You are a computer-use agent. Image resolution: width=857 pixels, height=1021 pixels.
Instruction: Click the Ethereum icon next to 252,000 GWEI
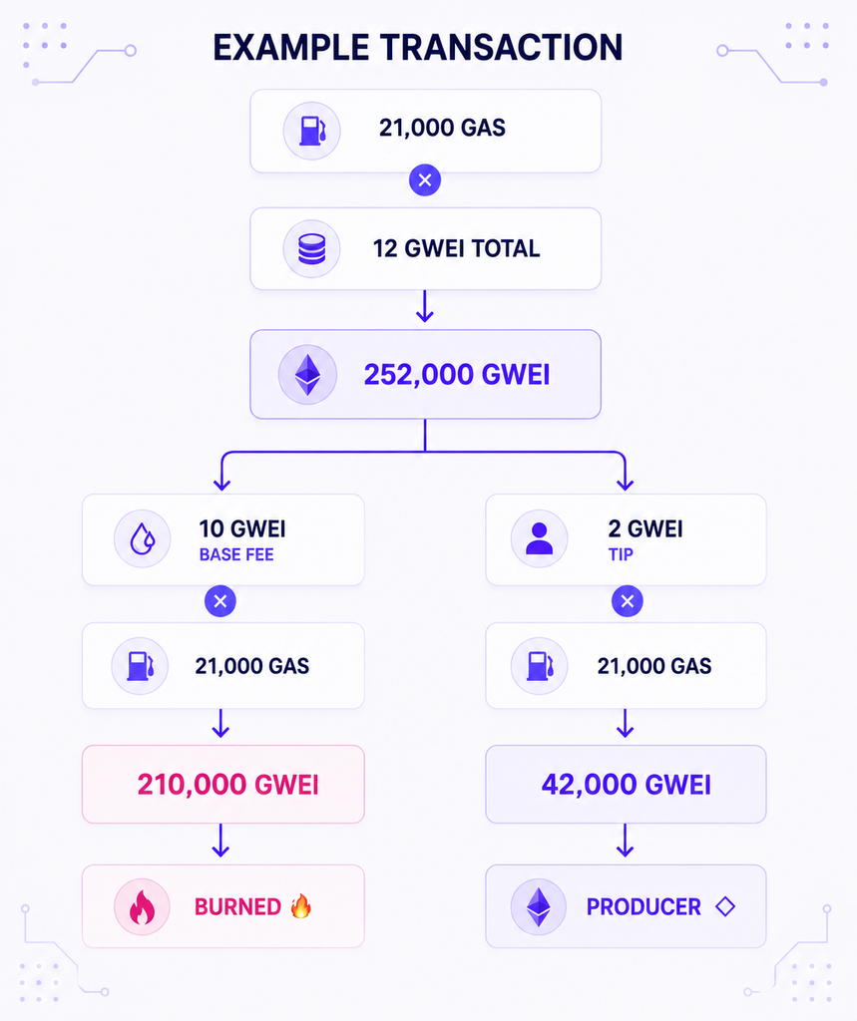(x=307, y=375)
